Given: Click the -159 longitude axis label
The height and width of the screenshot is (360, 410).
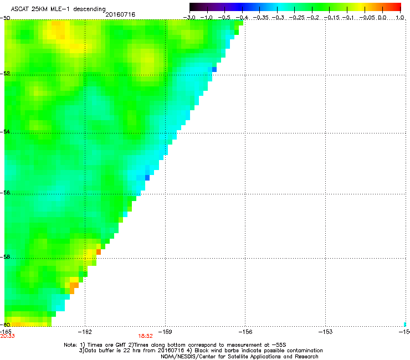Looking at the screenshot, I should pyautogui.click(x=165, y=332).
